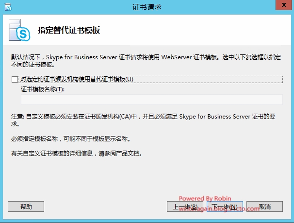
Task: Click the heading 指定替代证书模板
Action: [69, 30]
